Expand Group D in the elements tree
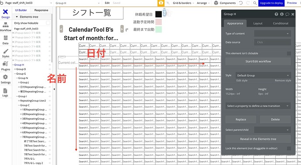 [x=15, y=69]
